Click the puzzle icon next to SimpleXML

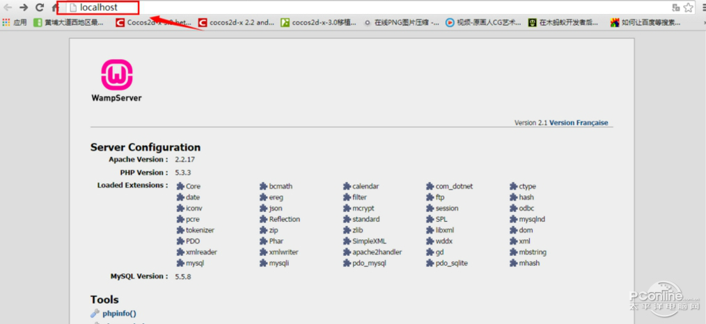[x=347, y=241]
